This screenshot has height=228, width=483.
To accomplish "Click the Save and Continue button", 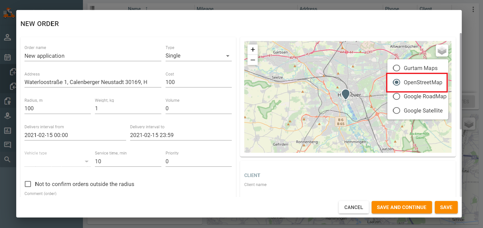I will [x=401, y=207].
